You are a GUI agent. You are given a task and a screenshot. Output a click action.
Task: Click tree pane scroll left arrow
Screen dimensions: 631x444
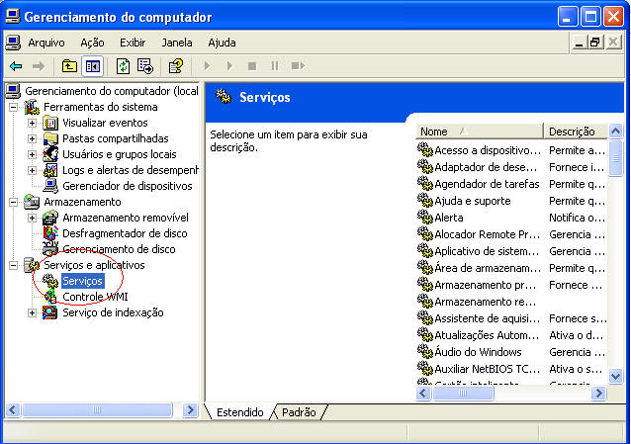pyautogui.click(x=13, y=410)
